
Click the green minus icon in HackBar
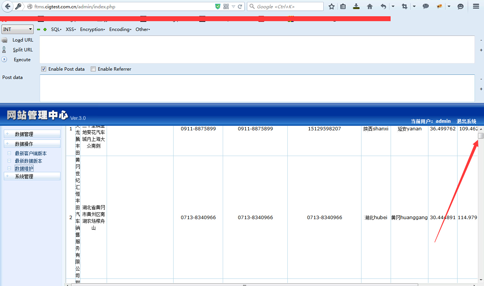click(x=39, y=29)
